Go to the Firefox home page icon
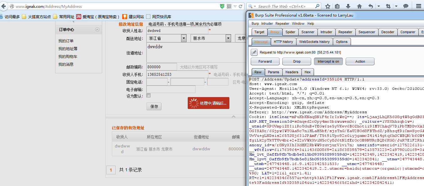Screen dimensions: 424x186 tap(359, 6)
